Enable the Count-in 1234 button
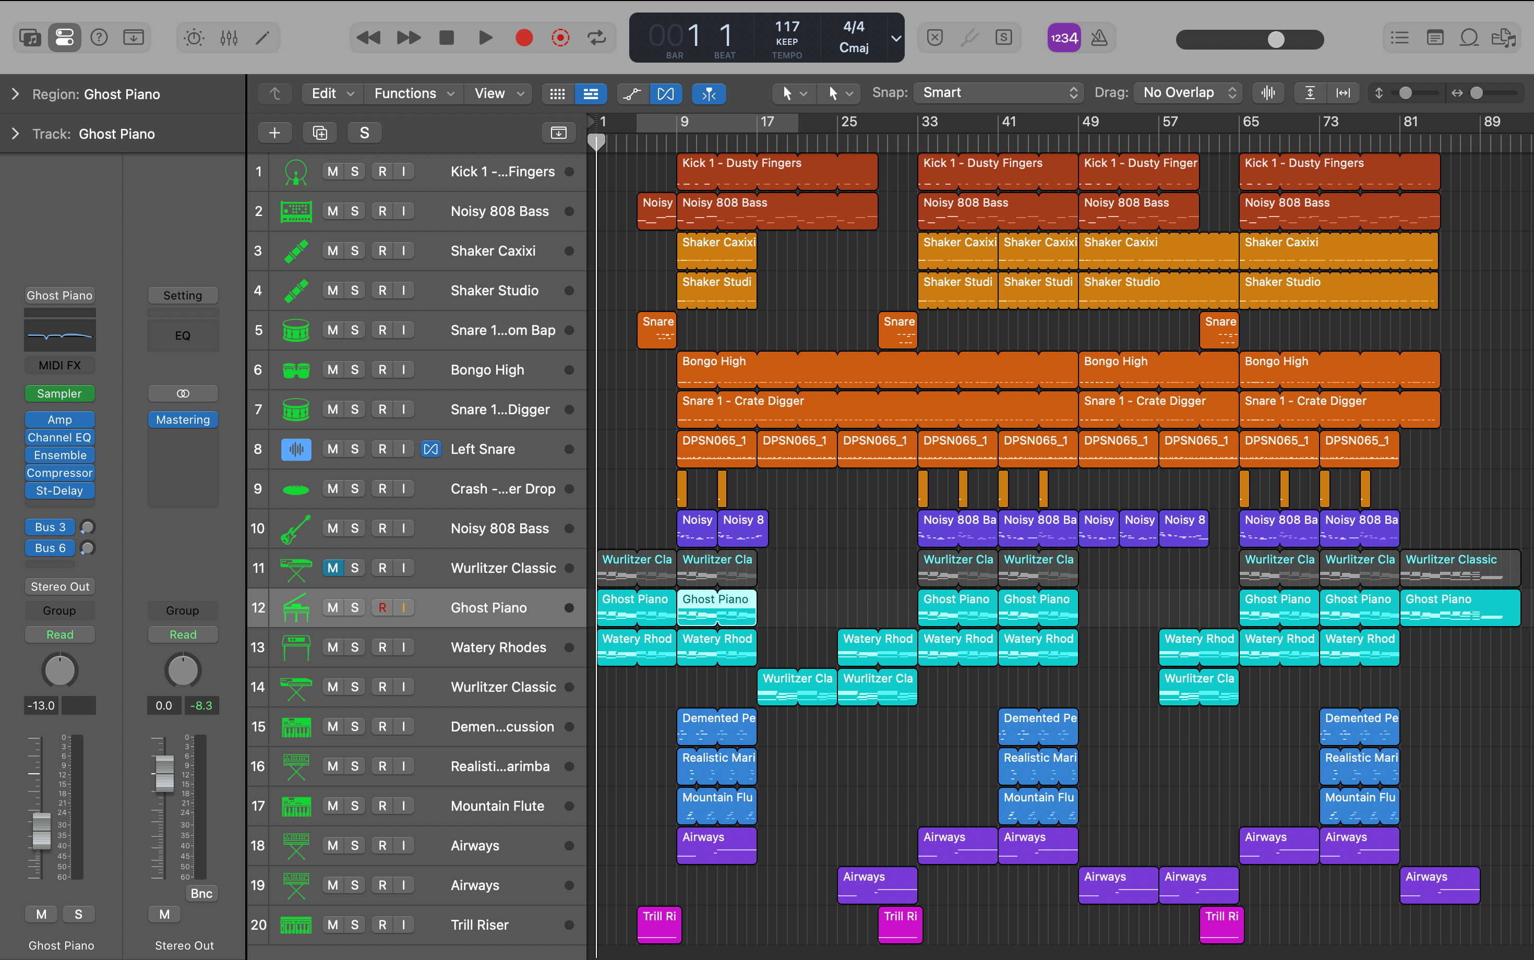 1063,38
